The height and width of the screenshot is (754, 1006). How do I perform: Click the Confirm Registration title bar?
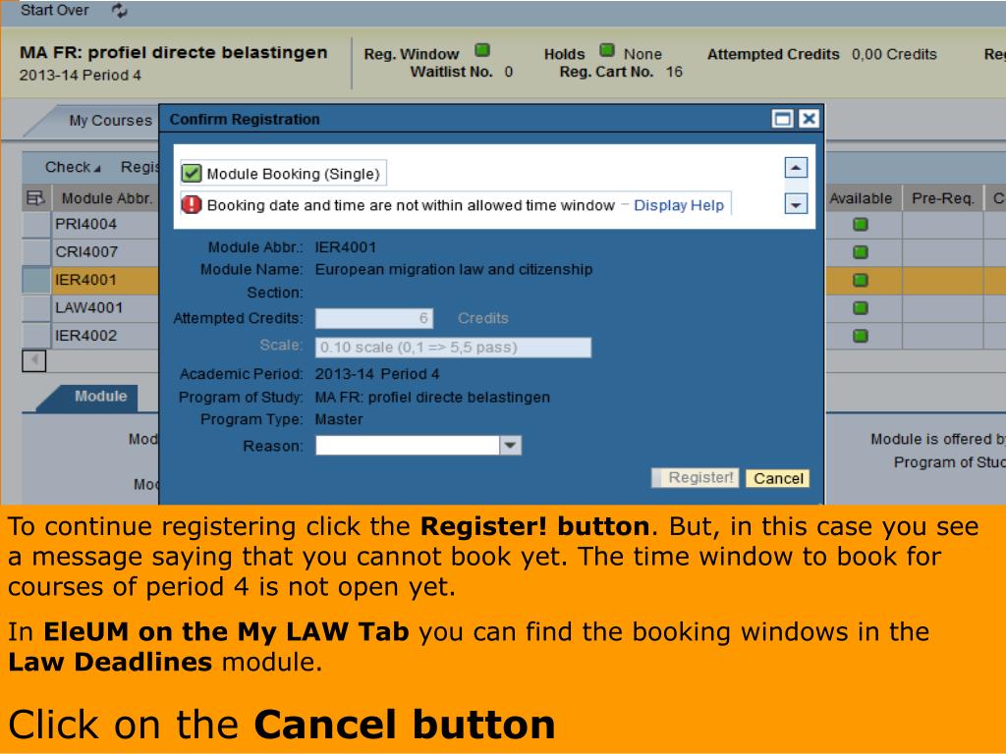pyautogui.click(x=491, y=119)
